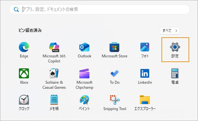Click the magnifying glass search icon
Image resolution: width=198 pixels, height=121 pixels.
click(x=16, y=9)
